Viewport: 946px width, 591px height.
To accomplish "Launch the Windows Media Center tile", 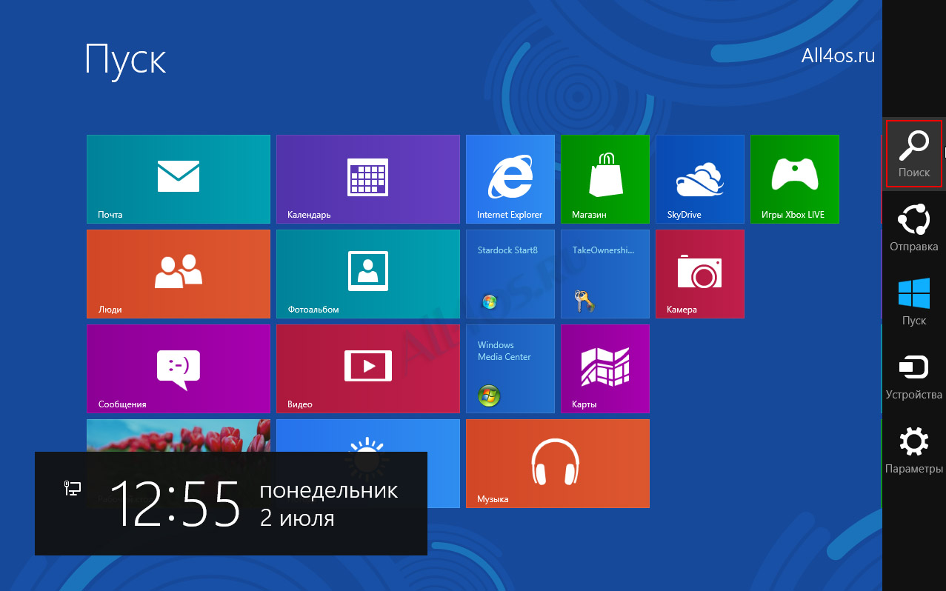I will (x=510, y=369).
